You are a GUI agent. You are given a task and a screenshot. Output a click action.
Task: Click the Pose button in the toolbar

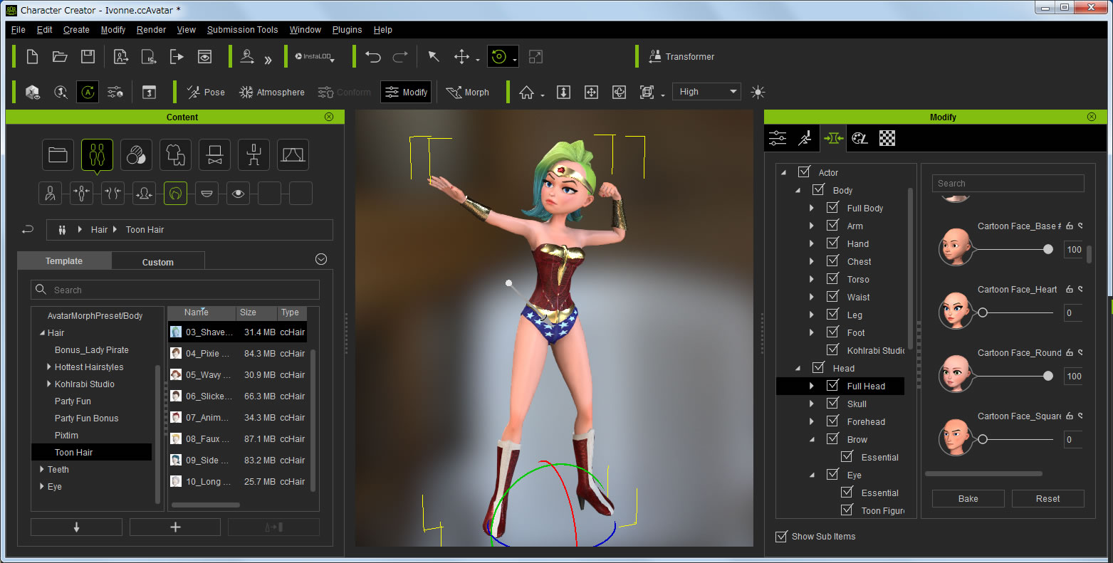[x=206, y=92]
